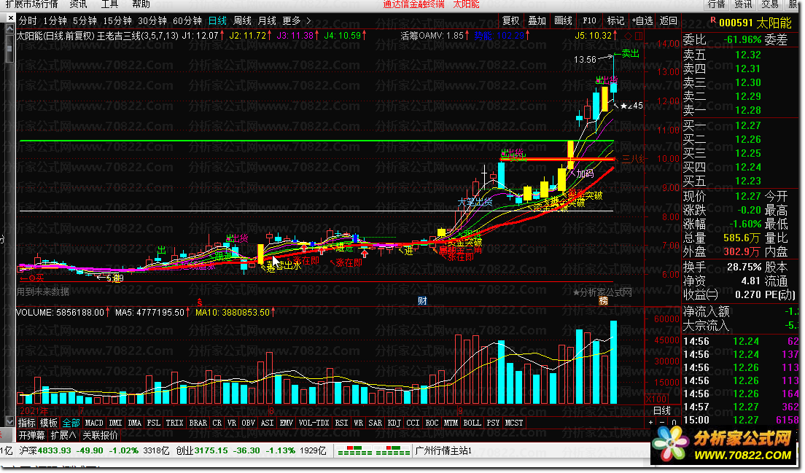The image size is (805, 473).
Task: Click the 复权 button
Action: [x=510, y=20]
